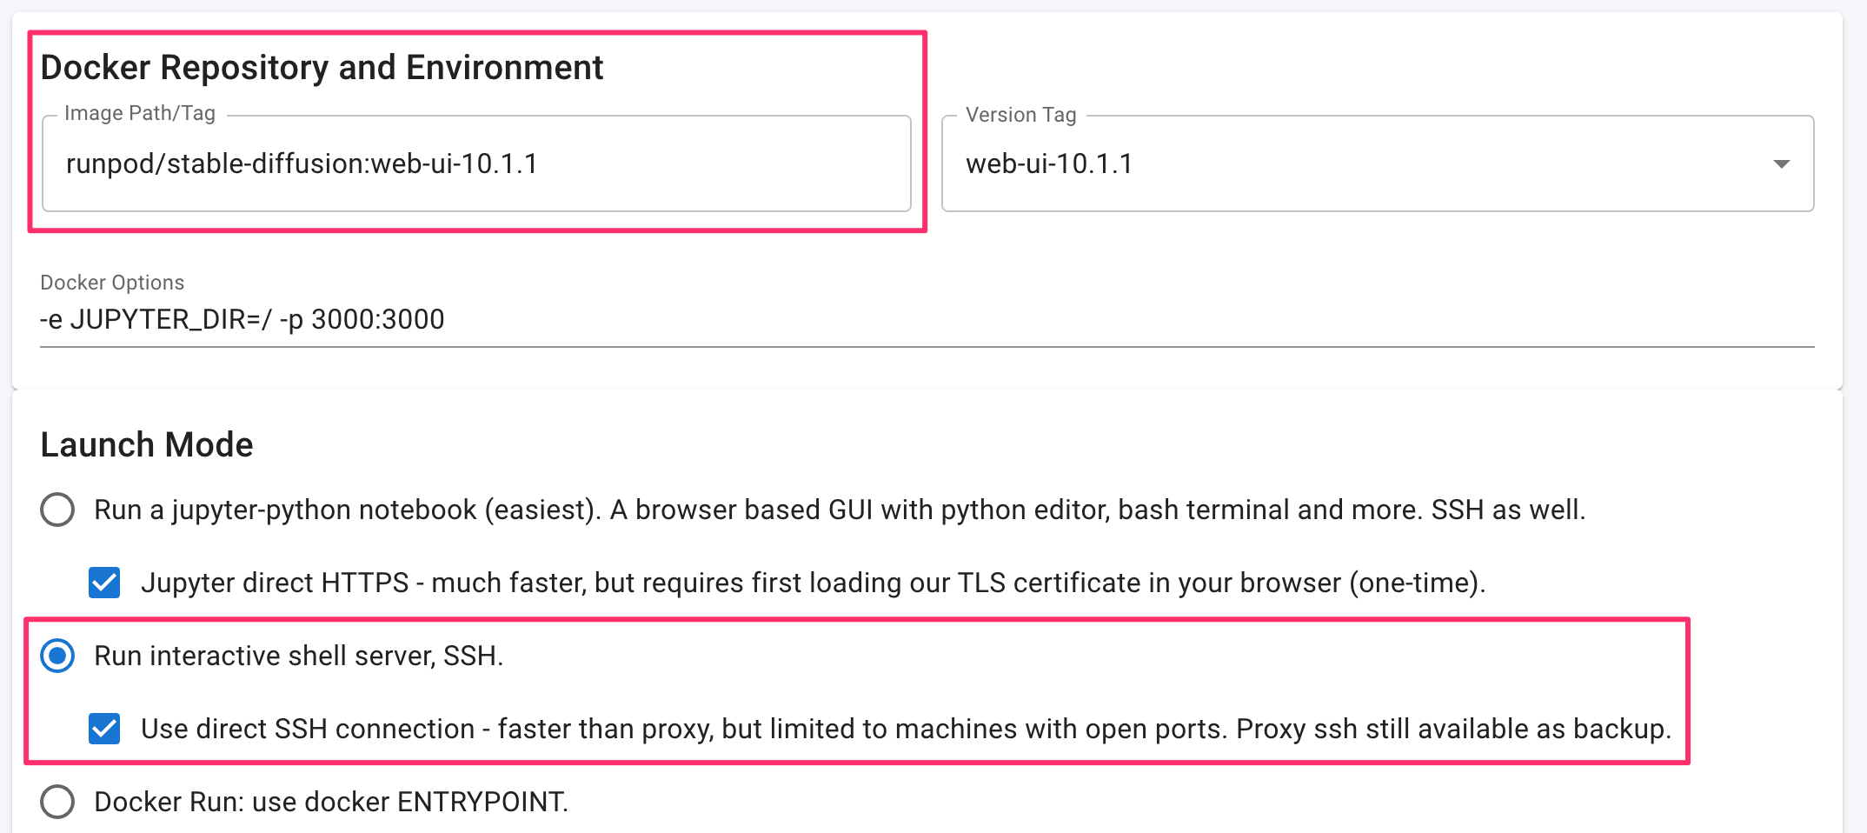Select the jupyter-python notebook radio button
Screen dimensions: 1867x833
pos(57,510)
